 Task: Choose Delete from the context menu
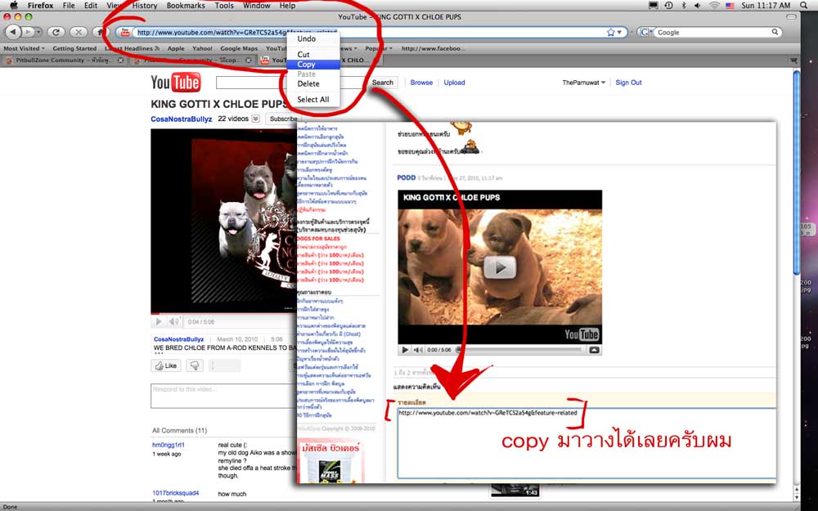pyautogui.click(x=313, y=83)
